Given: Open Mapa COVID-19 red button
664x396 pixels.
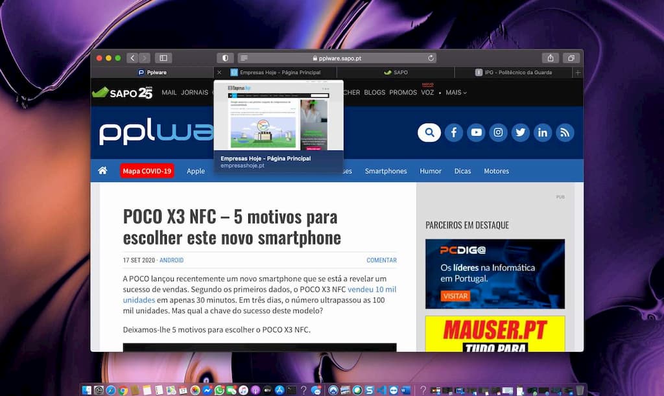Looking at the screenshot, I should tap(147, 171).
